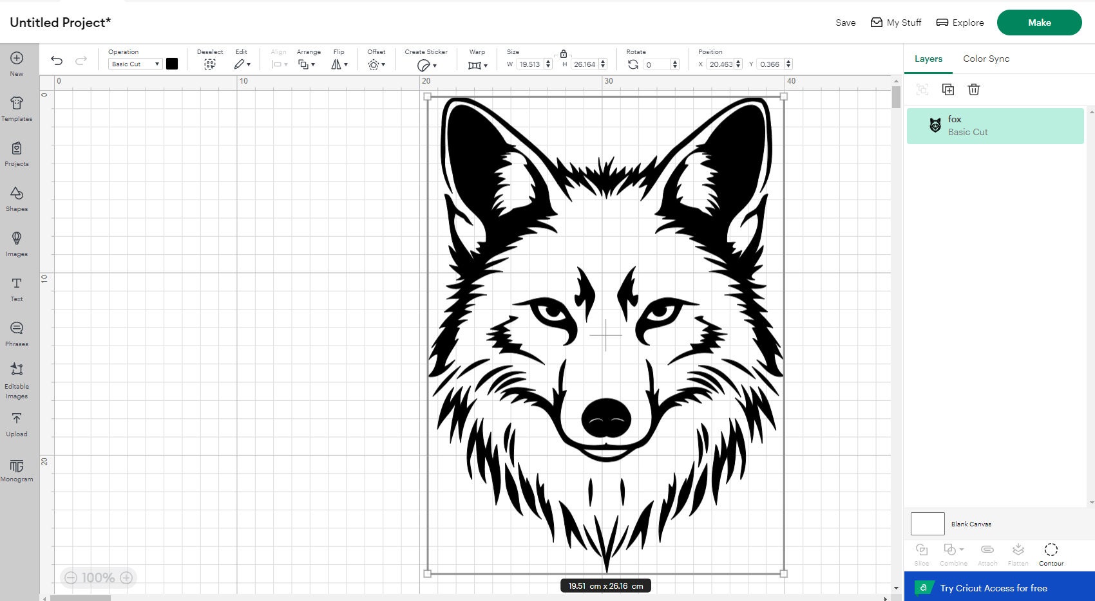The image size is (1095, 601).
Task: Select the Slice tool
Action: tap(922, 552)
